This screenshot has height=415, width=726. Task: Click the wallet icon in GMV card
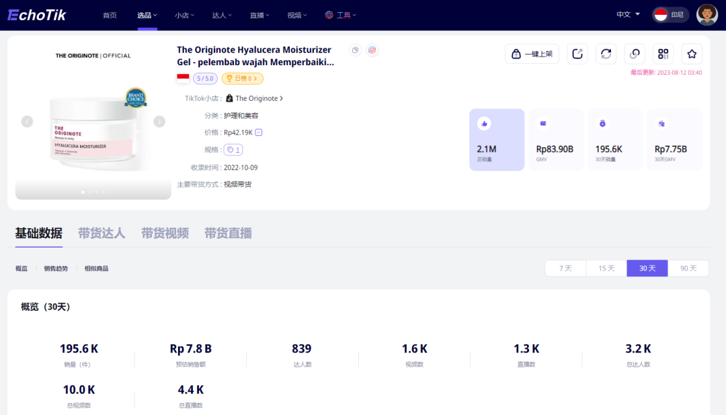click(x=543, y=124)
